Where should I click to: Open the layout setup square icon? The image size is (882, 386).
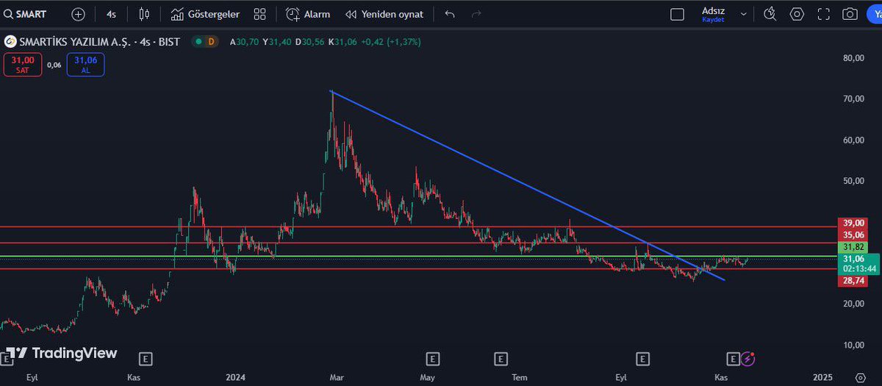(x=677, y=14)
